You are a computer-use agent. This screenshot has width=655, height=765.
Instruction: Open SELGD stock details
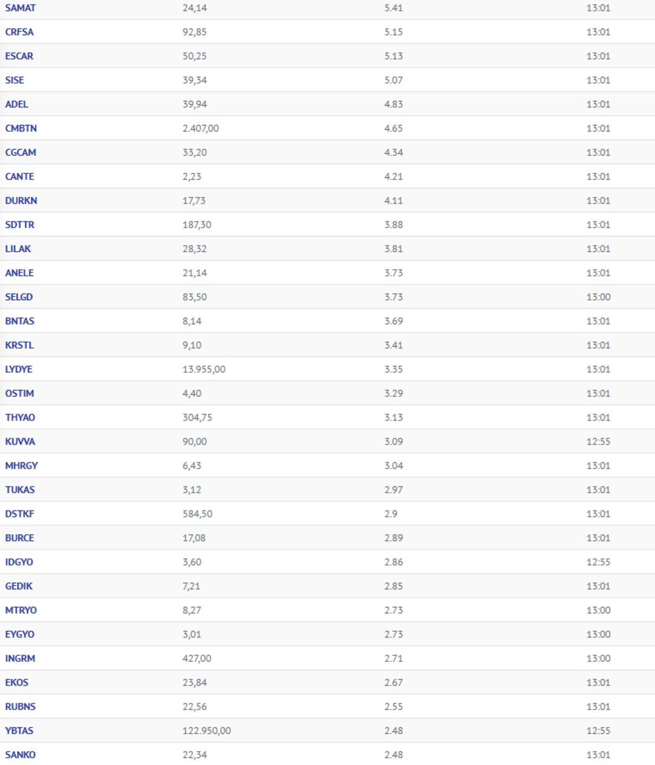pos(19,297)
